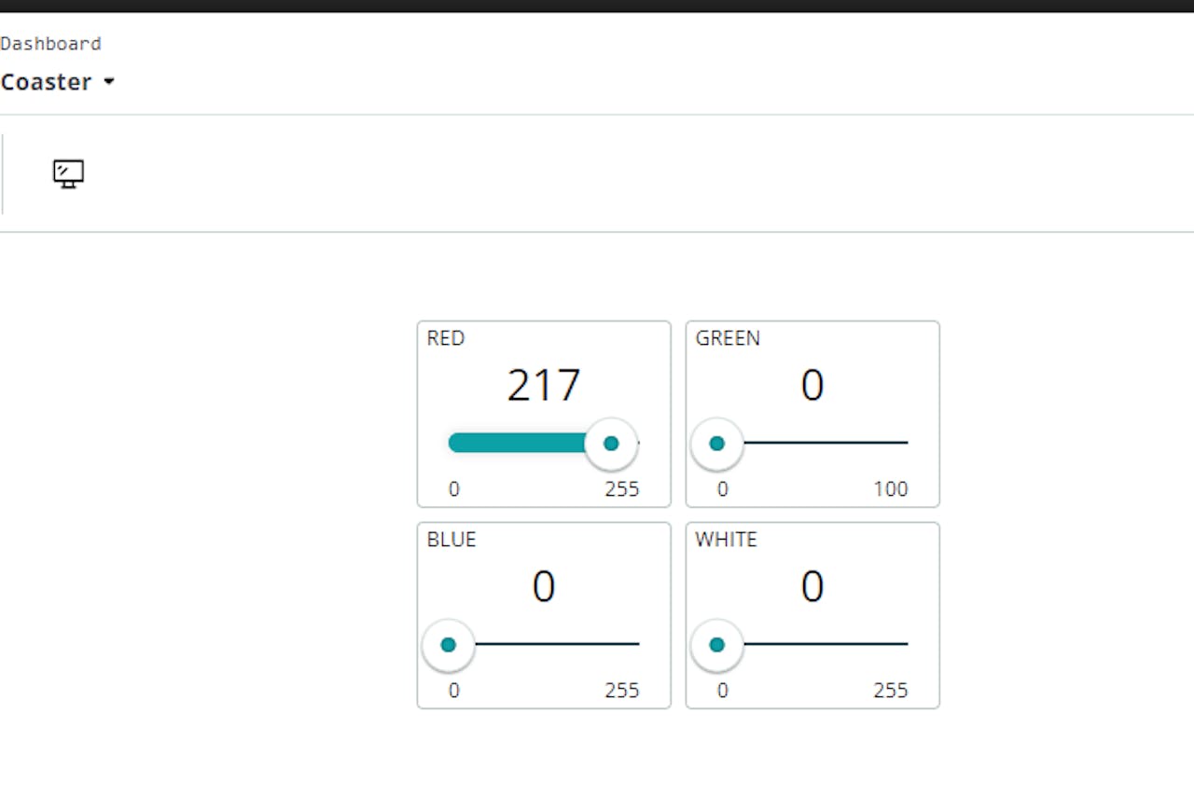The image size is (1194, 795).
Task: Click the WHITE slider handle
Action: [x=716, y=645]
